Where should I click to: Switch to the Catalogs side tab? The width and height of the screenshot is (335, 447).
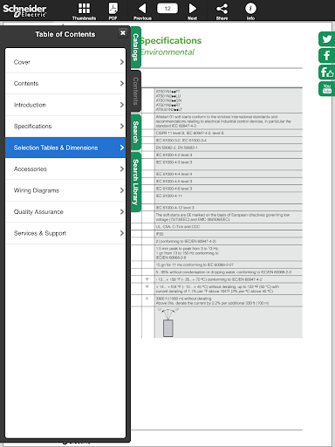(x=135, y=47)
